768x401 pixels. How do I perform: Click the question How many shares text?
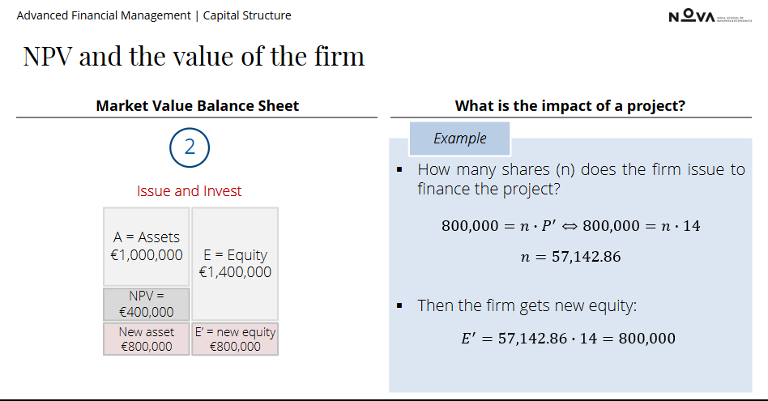click(581, 179)
